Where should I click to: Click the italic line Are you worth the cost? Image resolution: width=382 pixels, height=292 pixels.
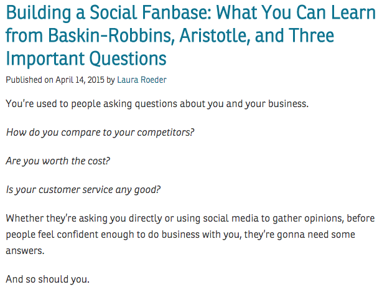tap(58, 161)
